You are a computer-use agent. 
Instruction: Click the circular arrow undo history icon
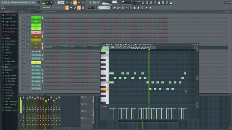click(143, 3)
